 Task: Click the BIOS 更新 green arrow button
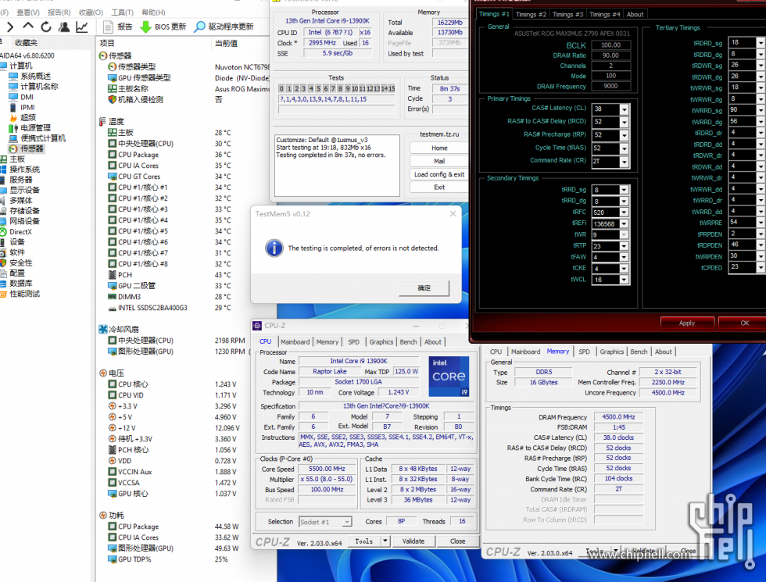tap(163, 27)
